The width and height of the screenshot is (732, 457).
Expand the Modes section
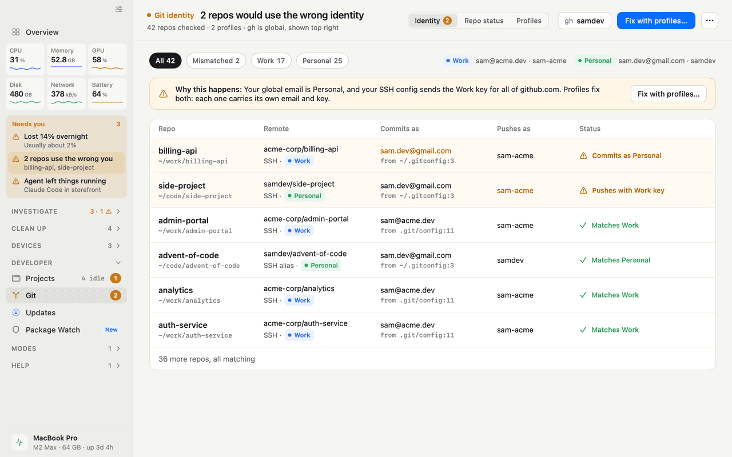pyautogui.click(x=66, y=348)
